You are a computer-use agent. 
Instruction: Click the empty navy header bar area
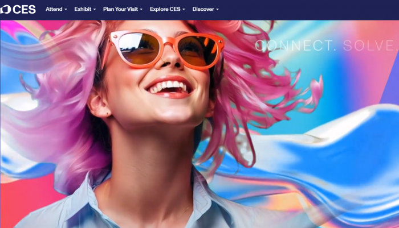click(x=313, y=9)
